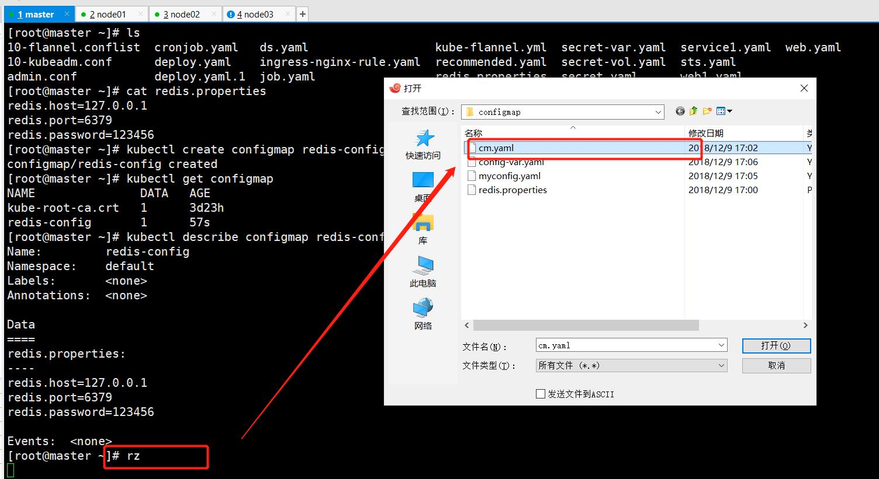The width and height of the screenshot is (879, 479).
Task: Sort by Date modified (修改日期) column header
Action: pos(744,133)
